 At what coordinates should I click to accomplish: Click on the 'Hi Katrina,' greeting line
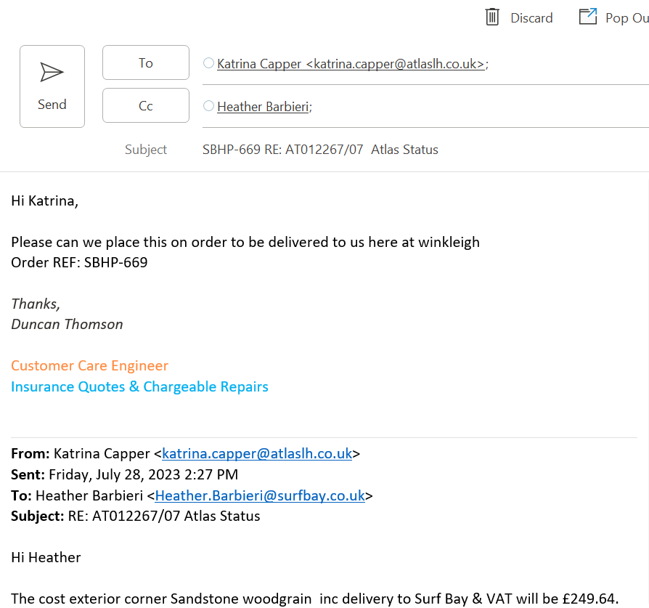pyautogui.click(x=45, y=201)
